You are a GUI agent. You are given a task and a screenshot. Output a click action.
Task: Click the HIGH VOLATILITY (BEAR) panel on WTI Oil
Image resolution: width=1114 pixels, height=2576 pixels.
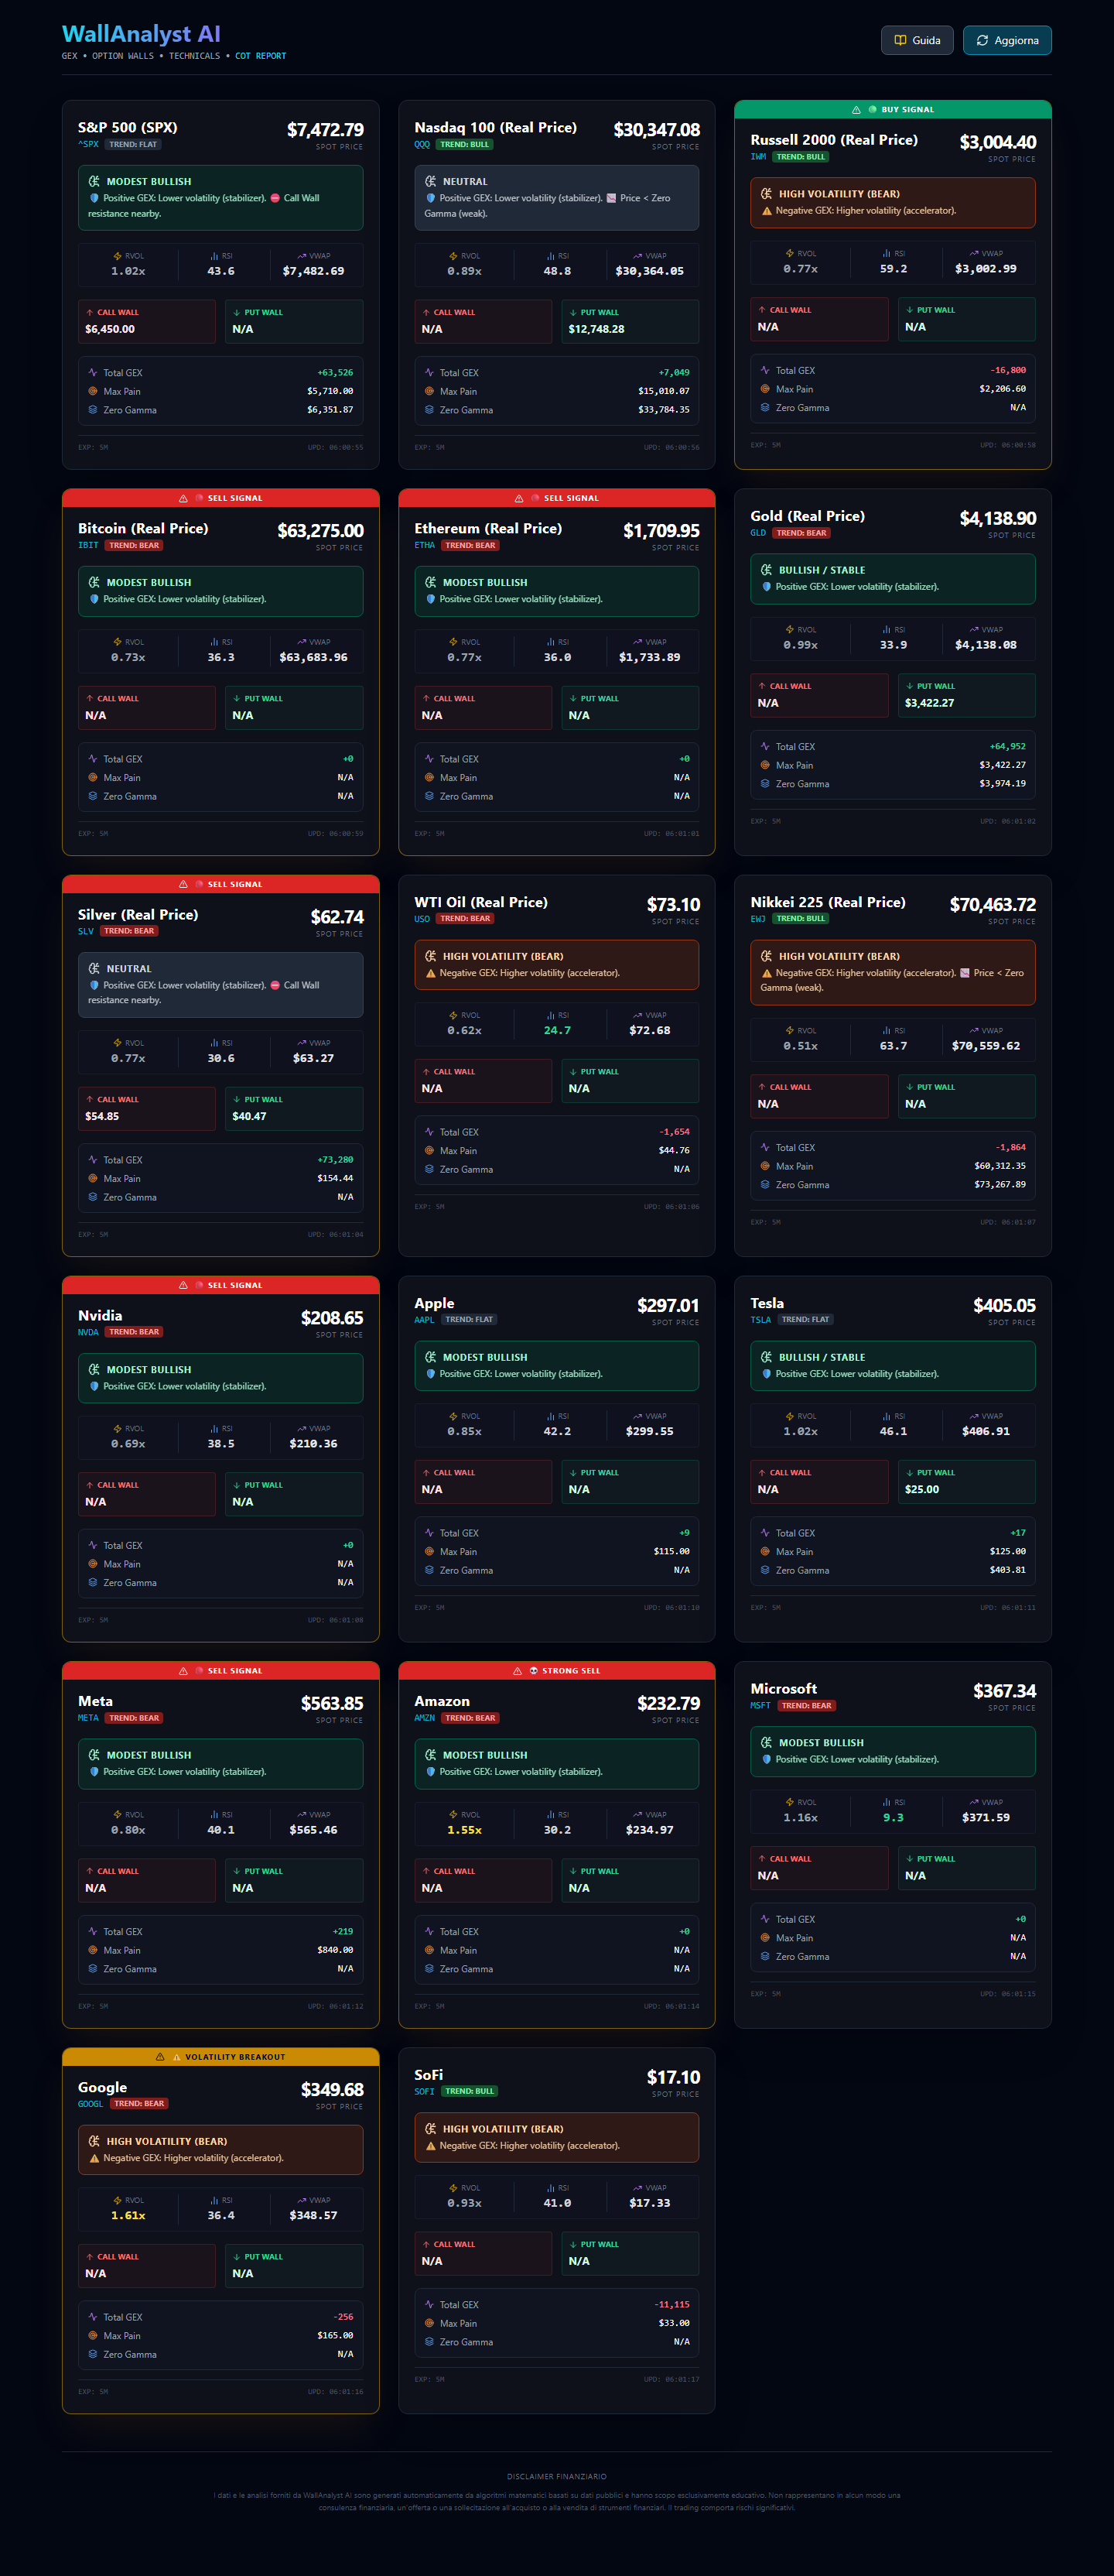click(556, 964)
